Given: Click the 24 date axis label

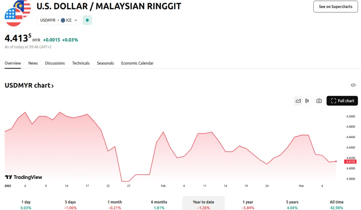Looking at the screenshot, I should click(x=267, y=186).
